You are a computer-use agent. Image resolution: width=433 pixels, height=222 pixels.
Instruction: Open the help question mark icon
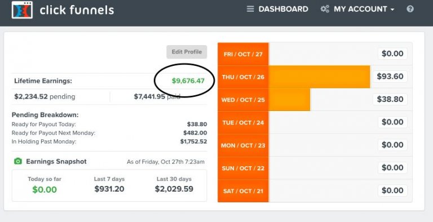[410, 9]
